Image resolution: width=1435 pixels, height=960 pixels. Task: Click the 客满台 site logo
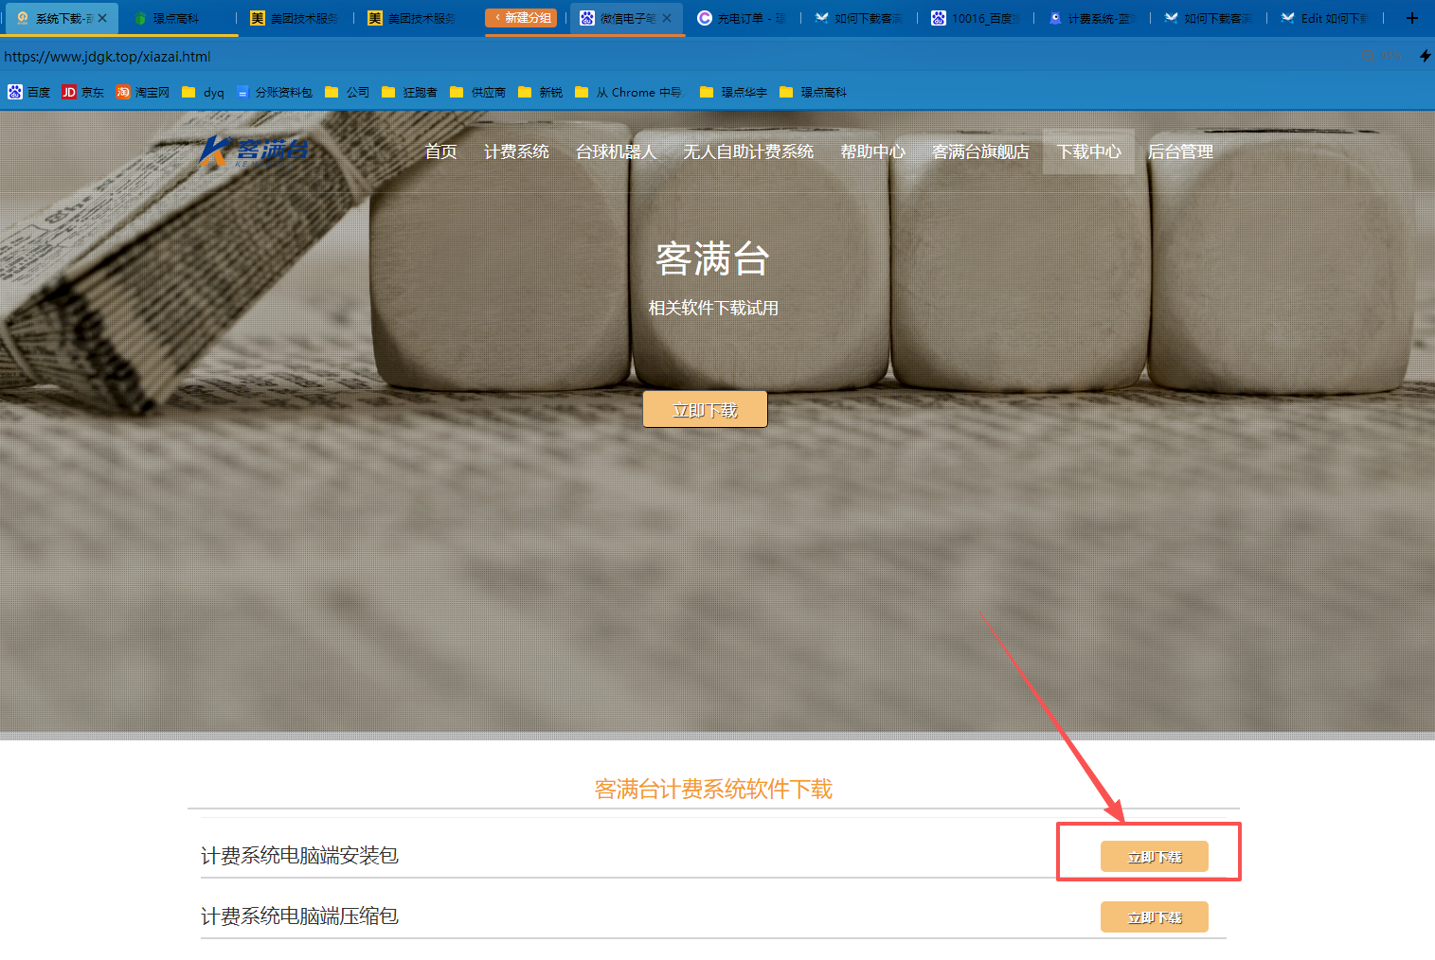254,151
